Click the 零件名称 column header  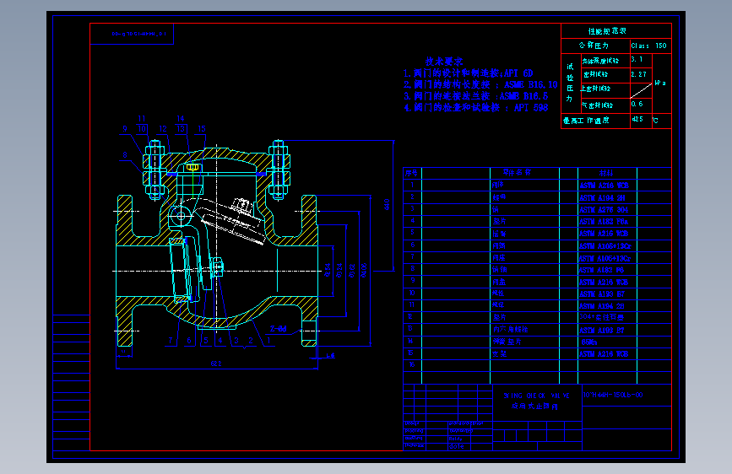pyautogui.click(x=517, y=172)
